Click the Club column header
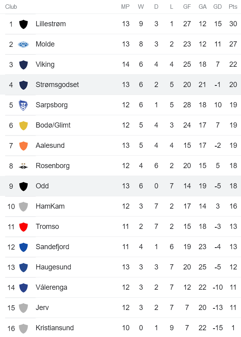 [x=11, y=7]
